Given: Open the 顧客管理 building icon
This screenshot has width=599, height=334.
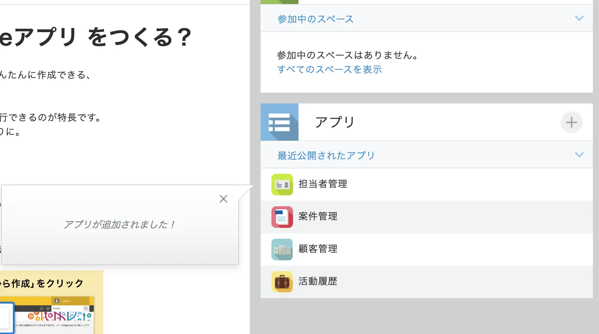Looking at the screenshot, I should pos(282,249).
